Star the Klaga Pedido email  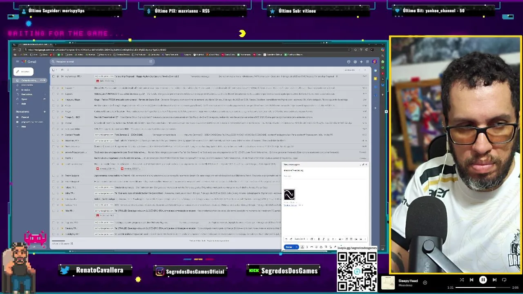(58, 100)
